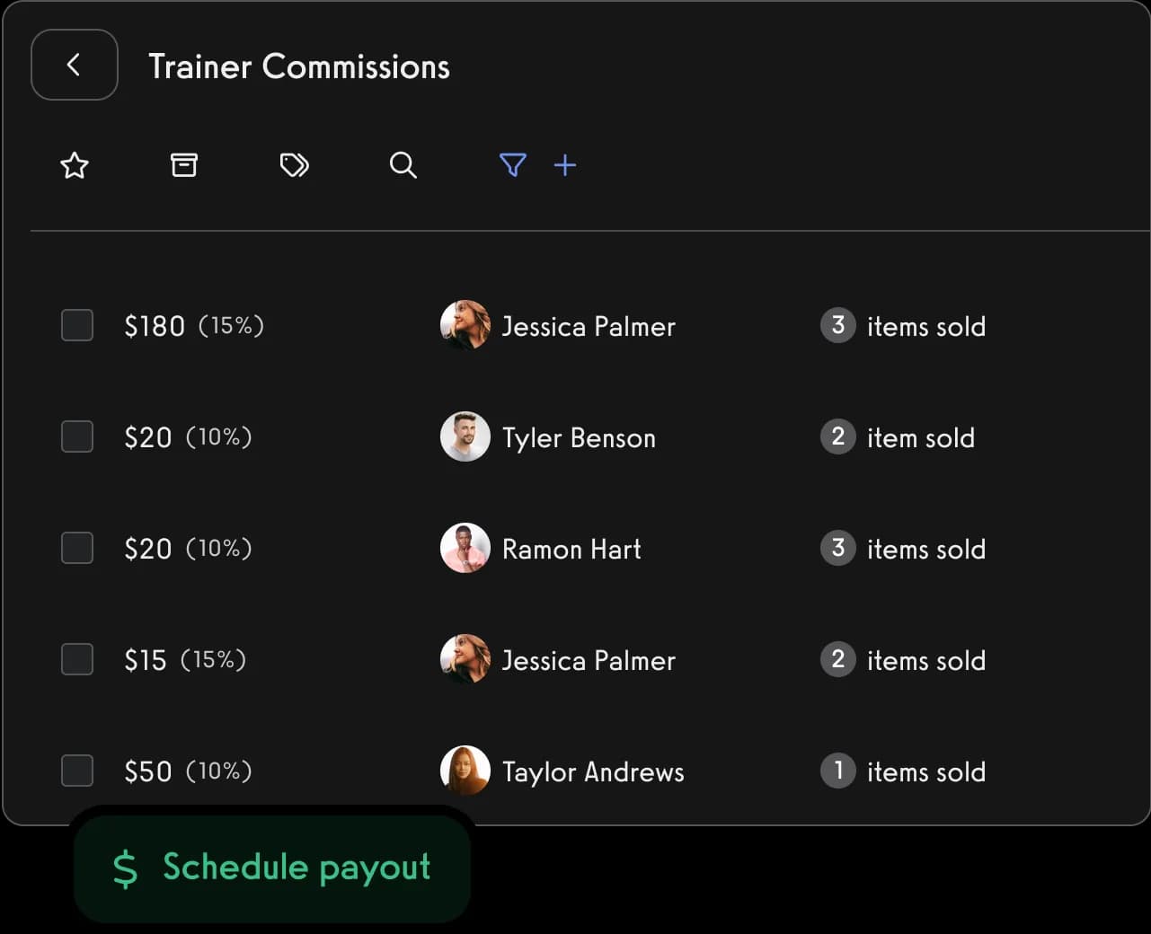The width and height of the screenshot is (1151, 934).
Task: Click the dollar sign icon on payout button
Action: coord(126,868)
